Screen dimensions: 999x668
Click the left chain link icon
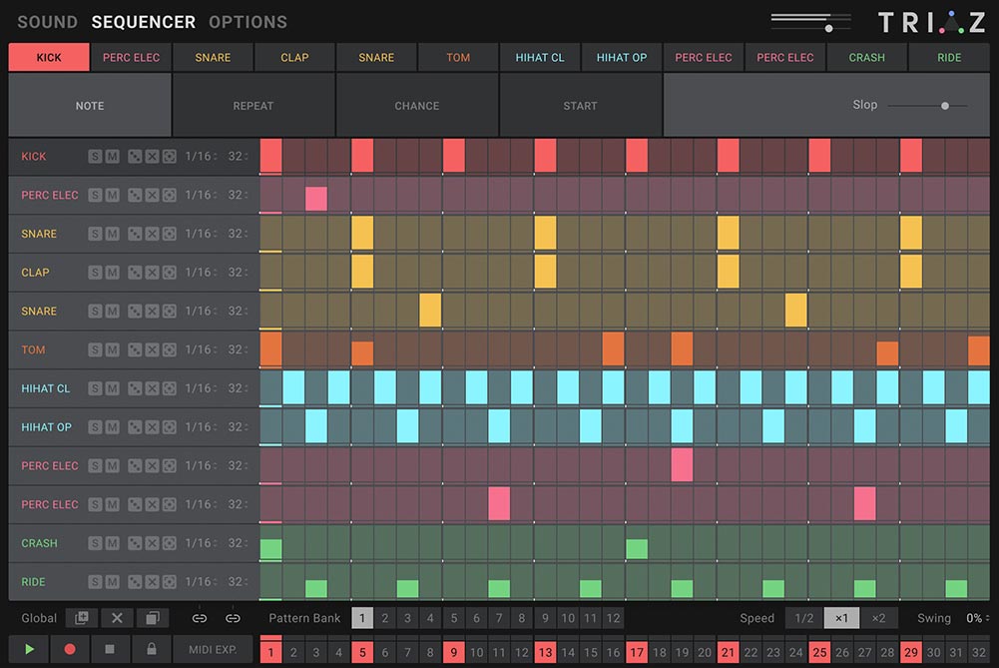pyautogui.click(x=200, y=618)
